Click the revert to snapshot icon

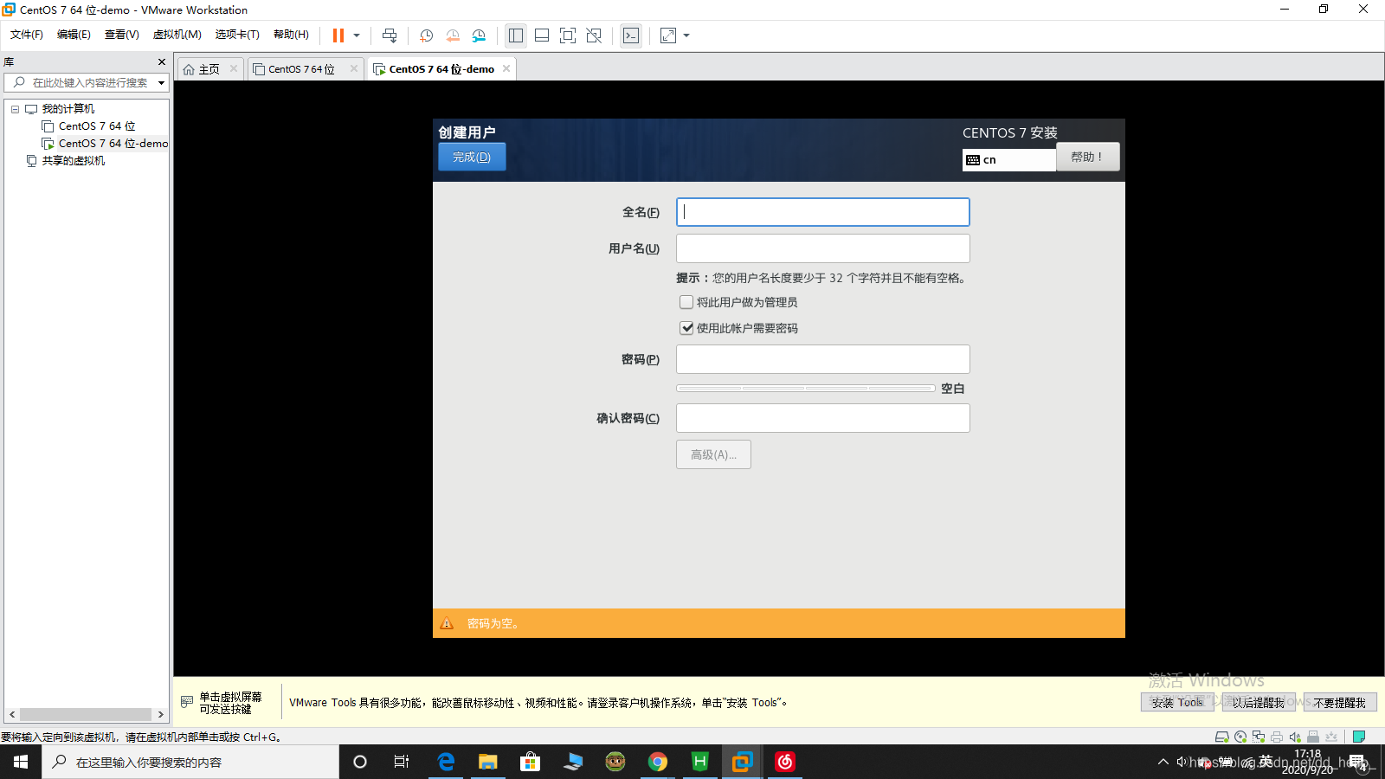(x=453, y=35)
